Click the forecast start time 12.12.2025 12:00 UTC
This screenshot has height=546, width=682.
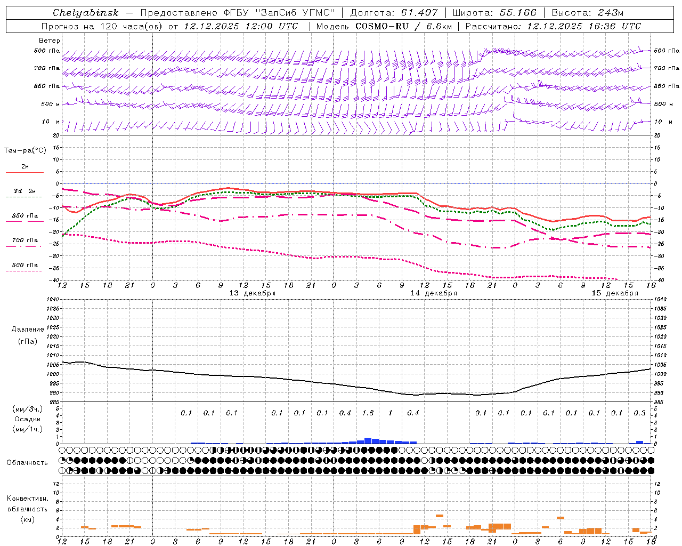[241, 26]
